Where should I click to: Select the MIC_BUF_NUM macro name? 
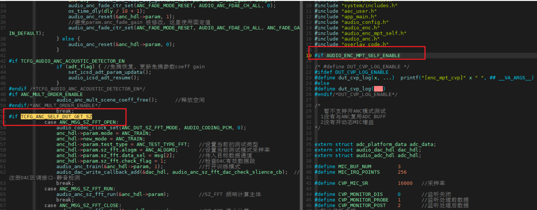pyautogui.click(x=355, y=167)
